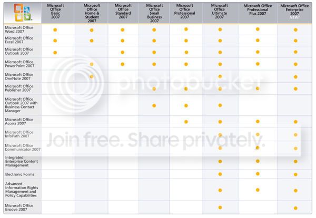Click the Integrated Enterprise Content Management label

[x=22, y=161]
